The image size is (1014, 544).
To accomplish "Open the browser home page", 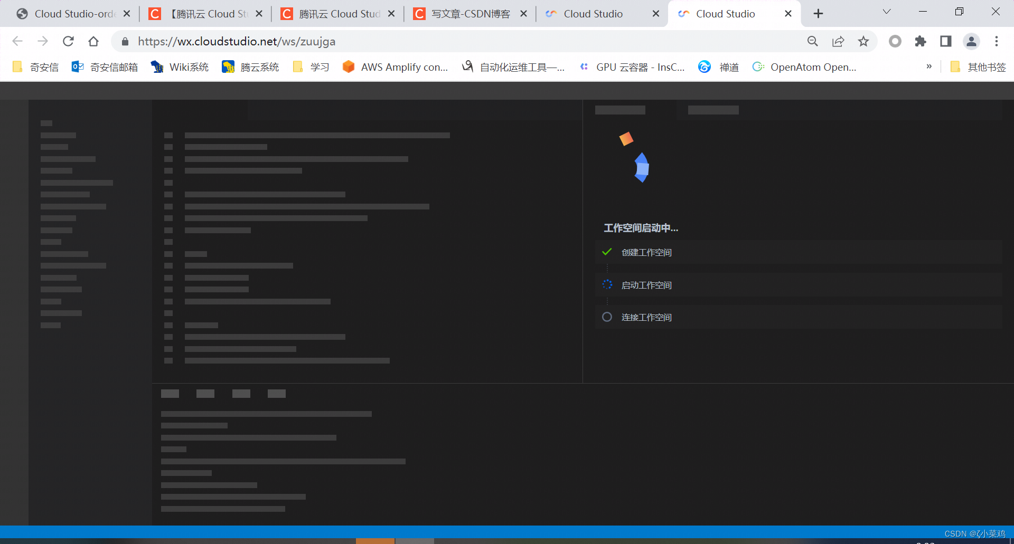I will pyautogui.click(x=93, y=41).
